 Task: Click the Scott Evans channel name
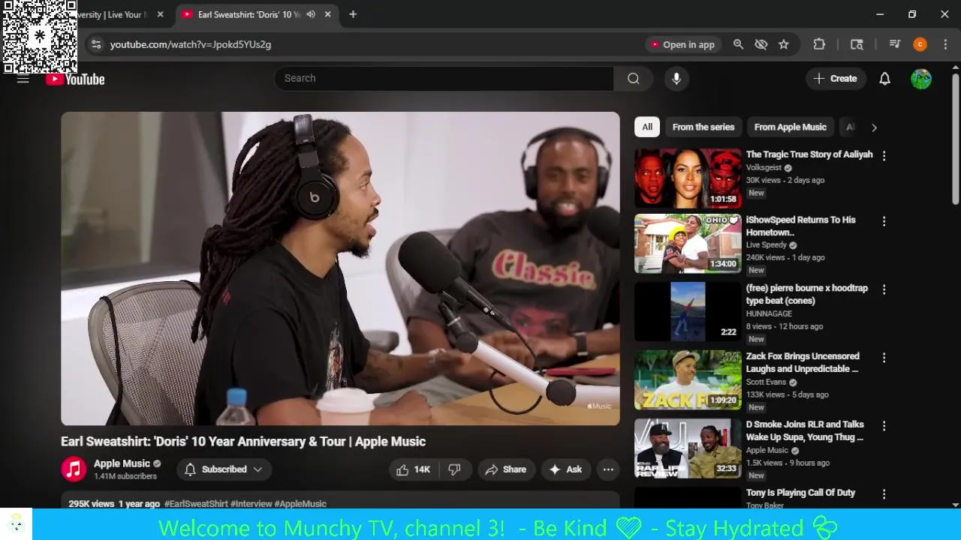click(x=766, y=382)
